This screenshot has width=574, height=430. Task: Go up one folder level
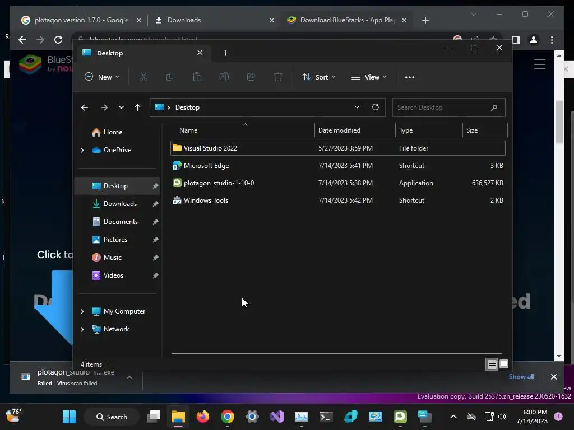(138, 107)
